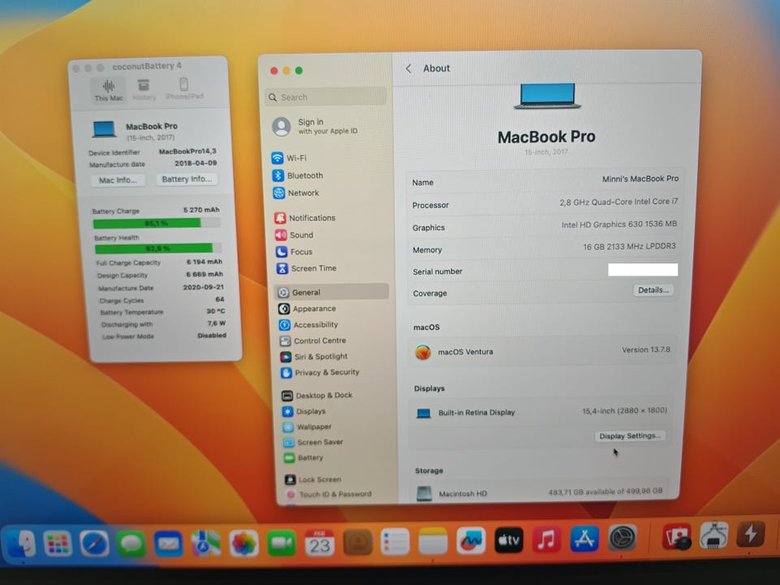The height and width of the screenshot is (585, 780).
Task: Switch to This Mac tab in coconutBattery
Action: point(108,90)
